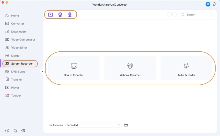
Task: Switch to the Merger section
Action: (x=13, y=55)
